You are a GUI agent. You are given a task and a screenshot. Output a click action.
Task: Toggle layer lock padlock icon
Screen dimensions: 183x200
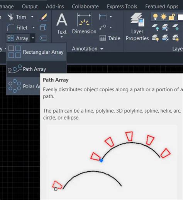(x=172, y=17)
